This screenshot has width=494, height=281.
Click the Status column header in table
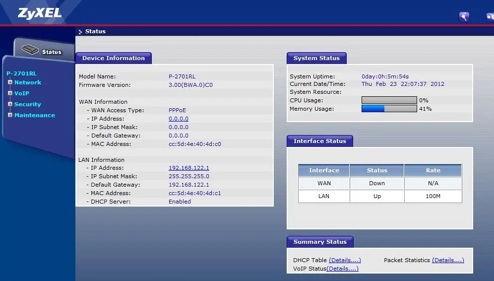[x=377, y=170]
